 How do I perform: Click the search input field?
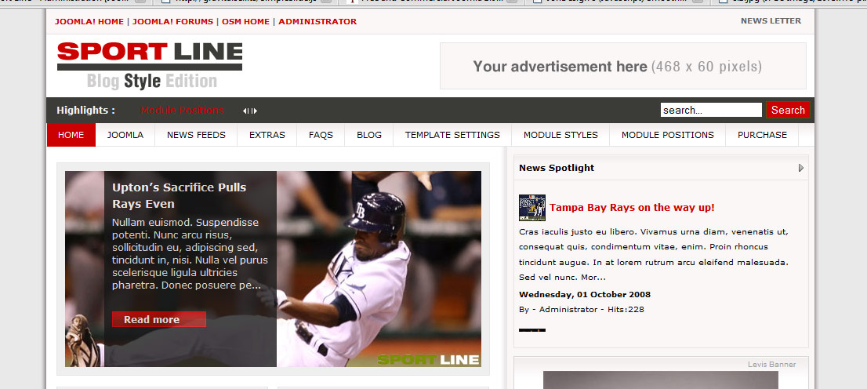[x=711, y=110]
